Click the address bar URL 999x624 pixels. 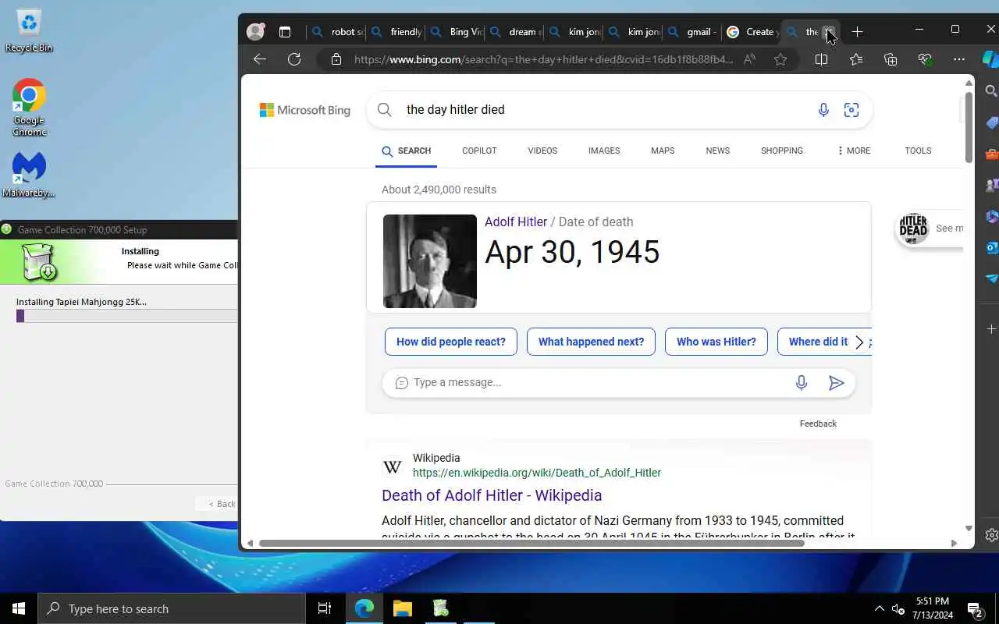[x=543, y=59]
